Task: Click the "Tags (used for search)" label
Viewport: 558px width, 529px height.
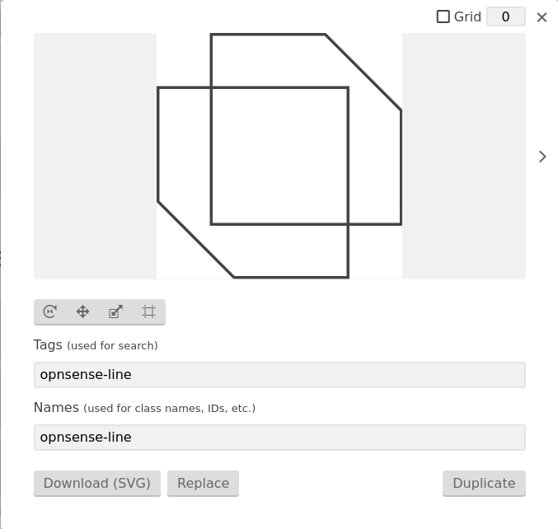Action: pos(96,345)
